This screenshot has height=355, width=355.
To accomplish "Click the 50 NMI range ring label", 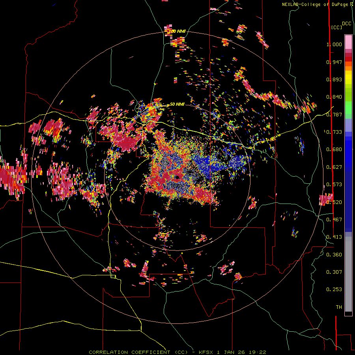I will pyautogui.click(x=177, y=105).
